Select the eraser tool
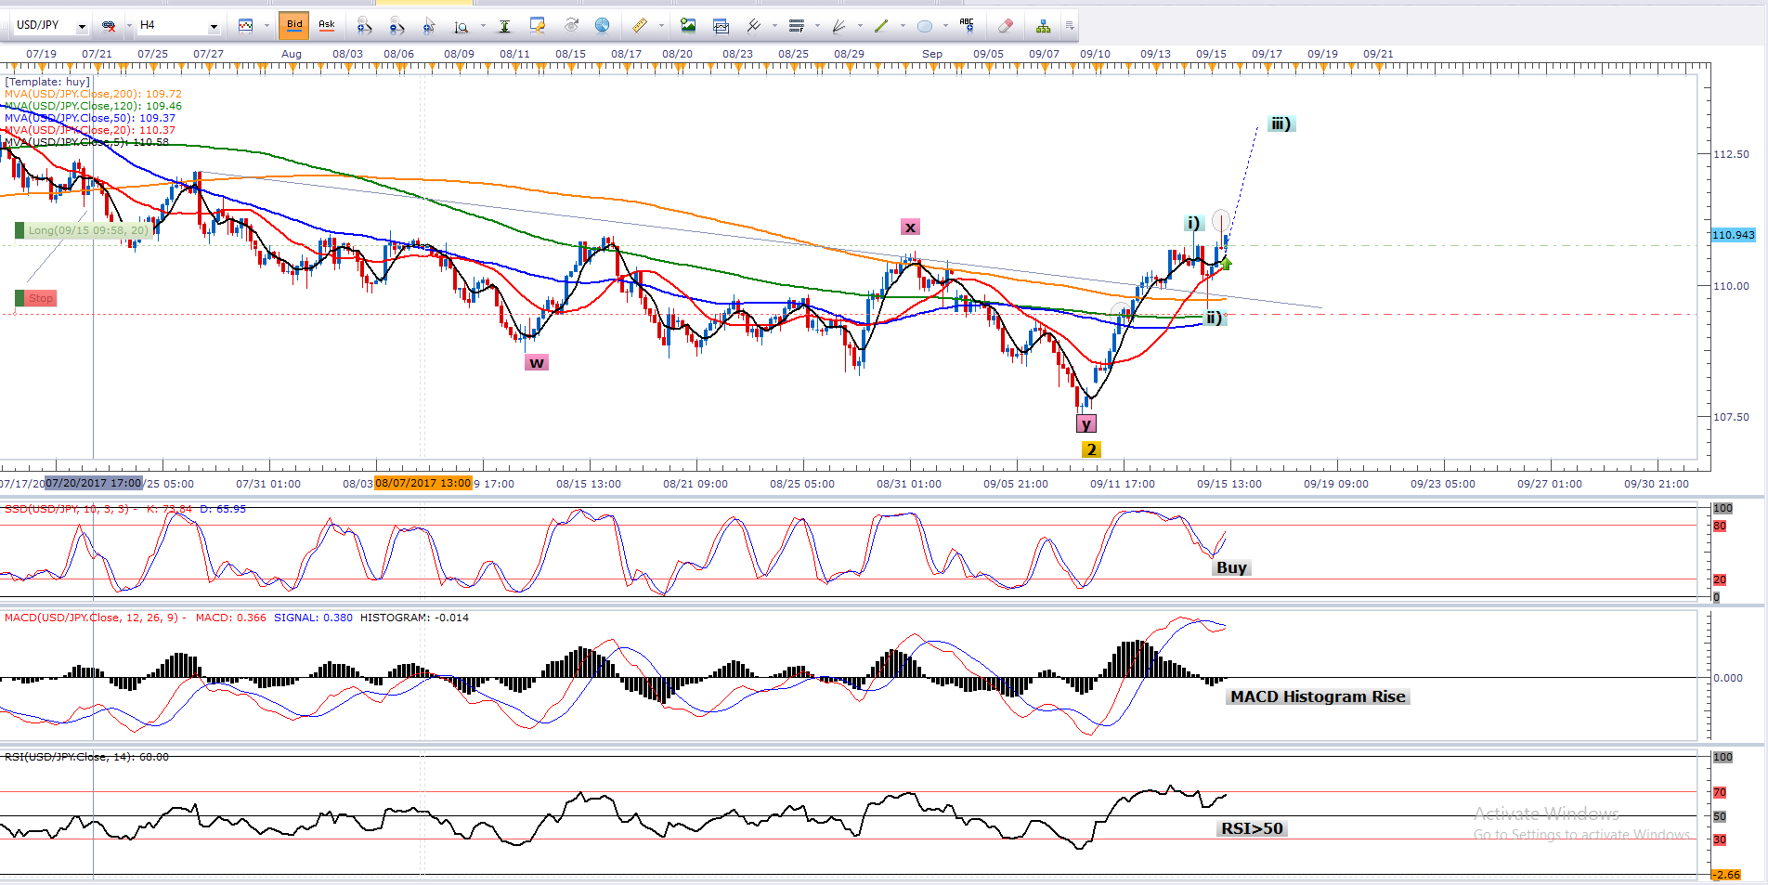 [x=1005, y=26]
